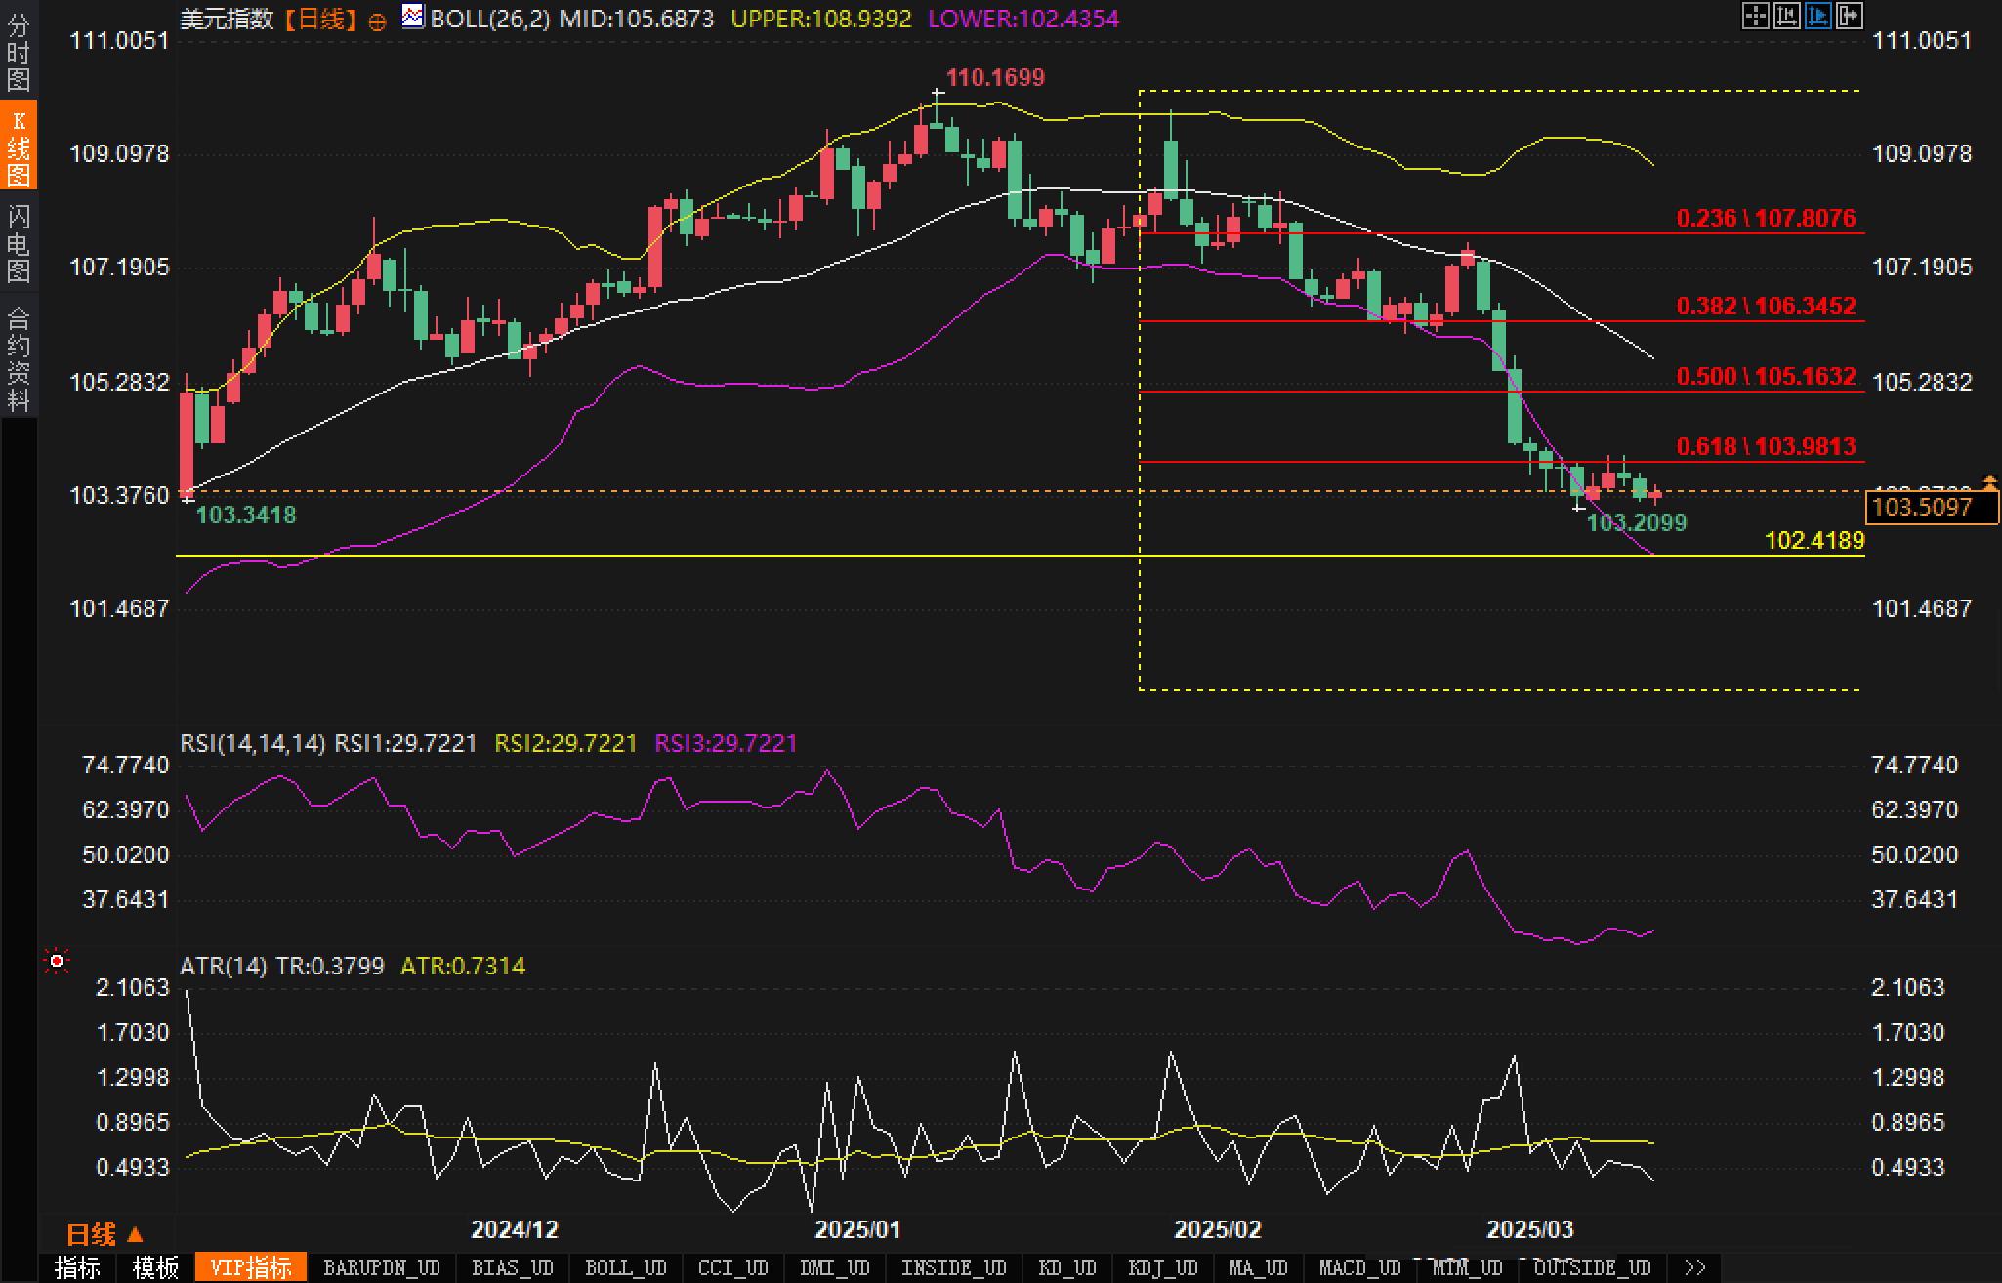Viewport: 2002px width, 1283px height.
Task: Expand the 日线 period selector
Action: tap(105, 1235)
